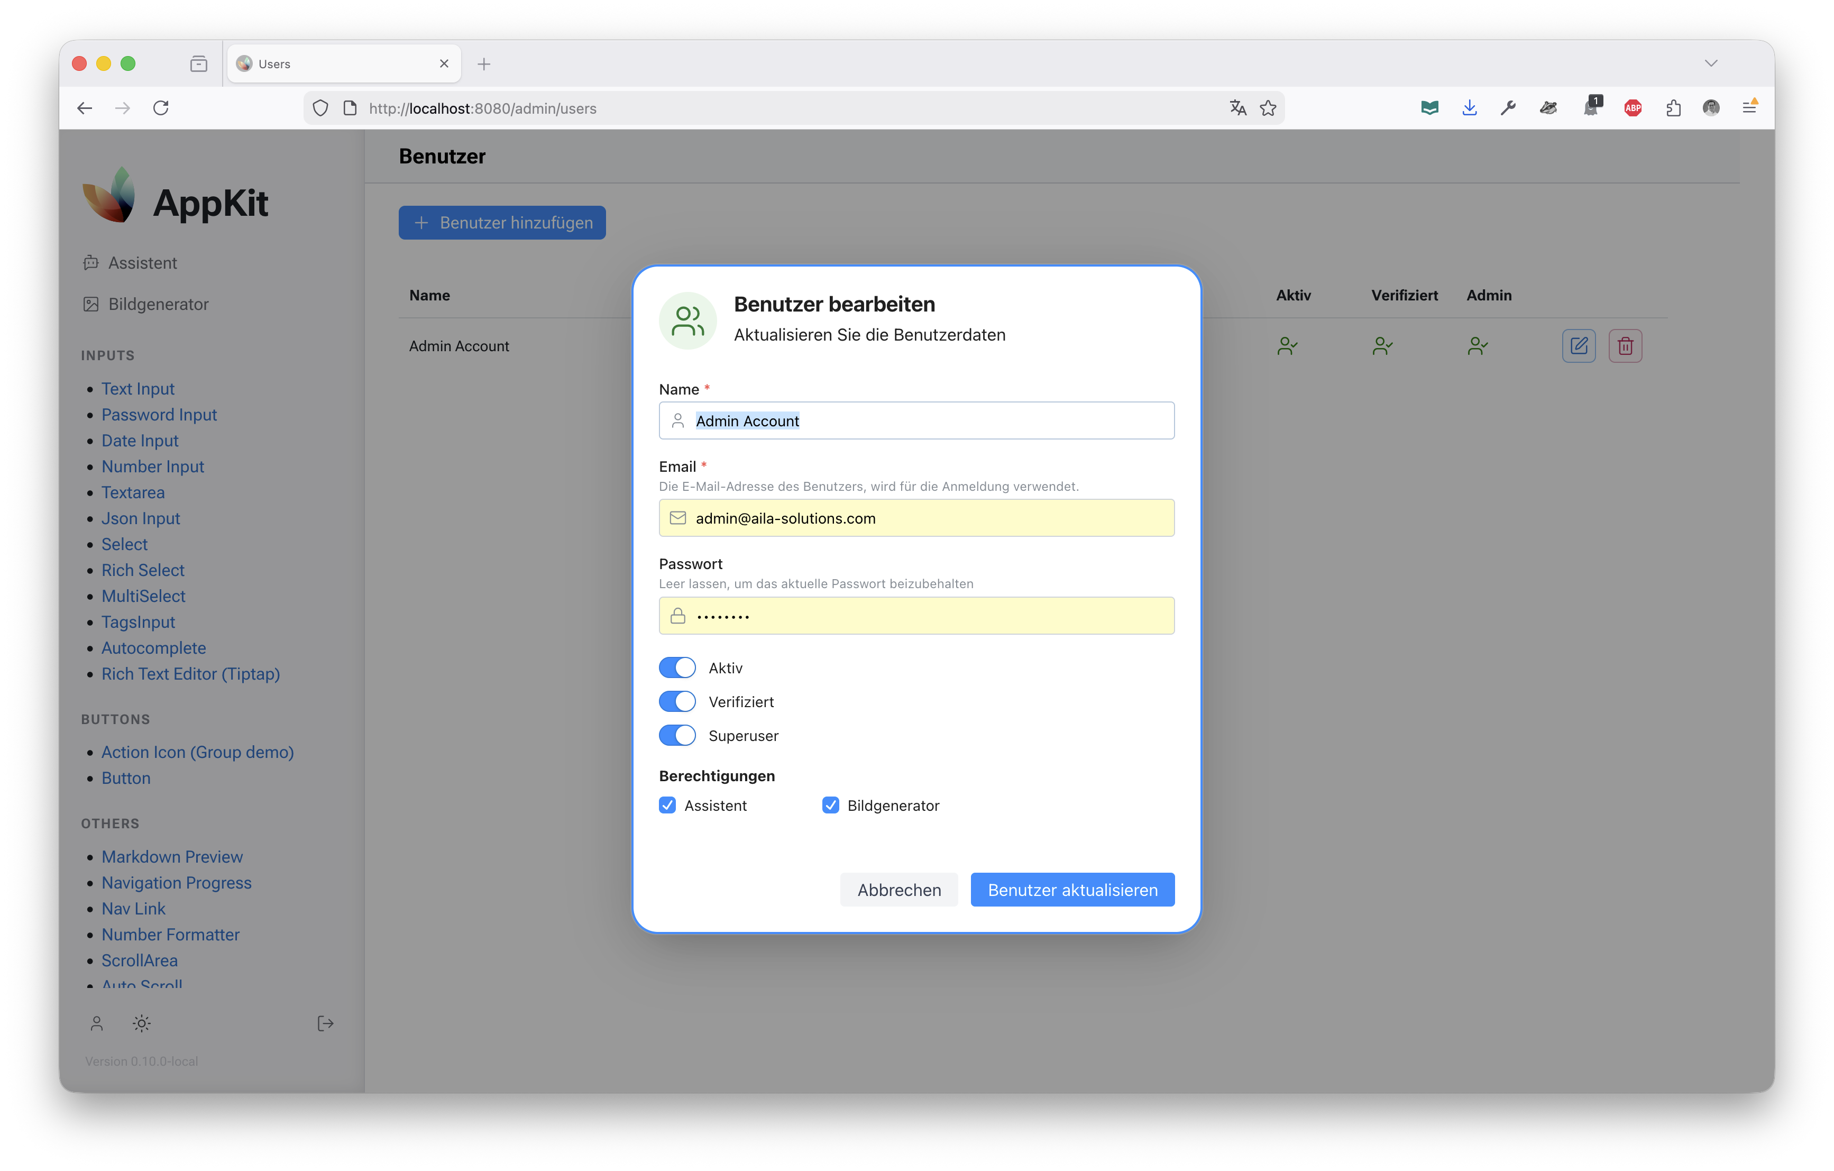Uncheck the Bildgenerator permission checkbox

830,806
